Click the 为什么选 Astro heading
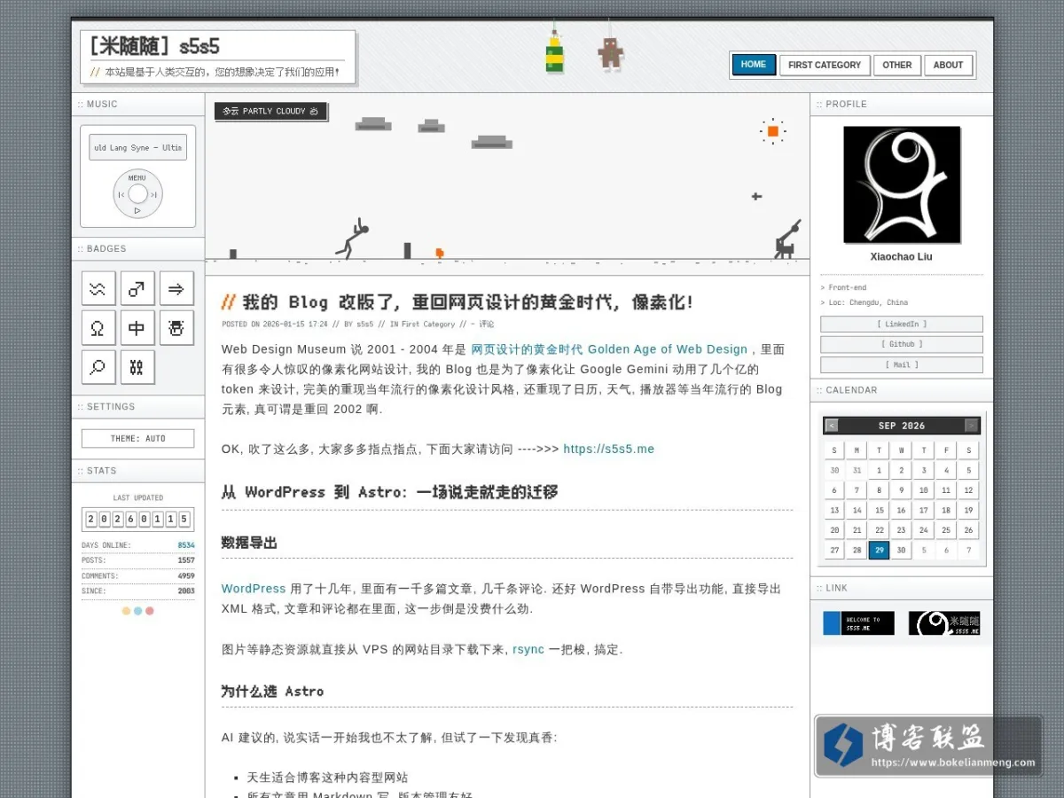Image resolution: width=1064 pixels, height=798 pixels. click(272, 691)
